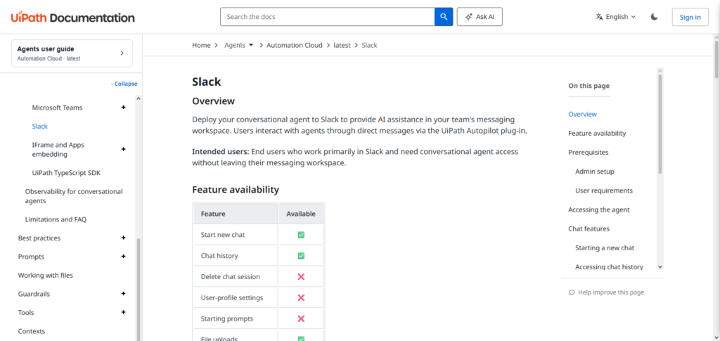Screen dimensions: 720x341
Task: Expand the Best practices section
Action: click(x=123, y=238)
